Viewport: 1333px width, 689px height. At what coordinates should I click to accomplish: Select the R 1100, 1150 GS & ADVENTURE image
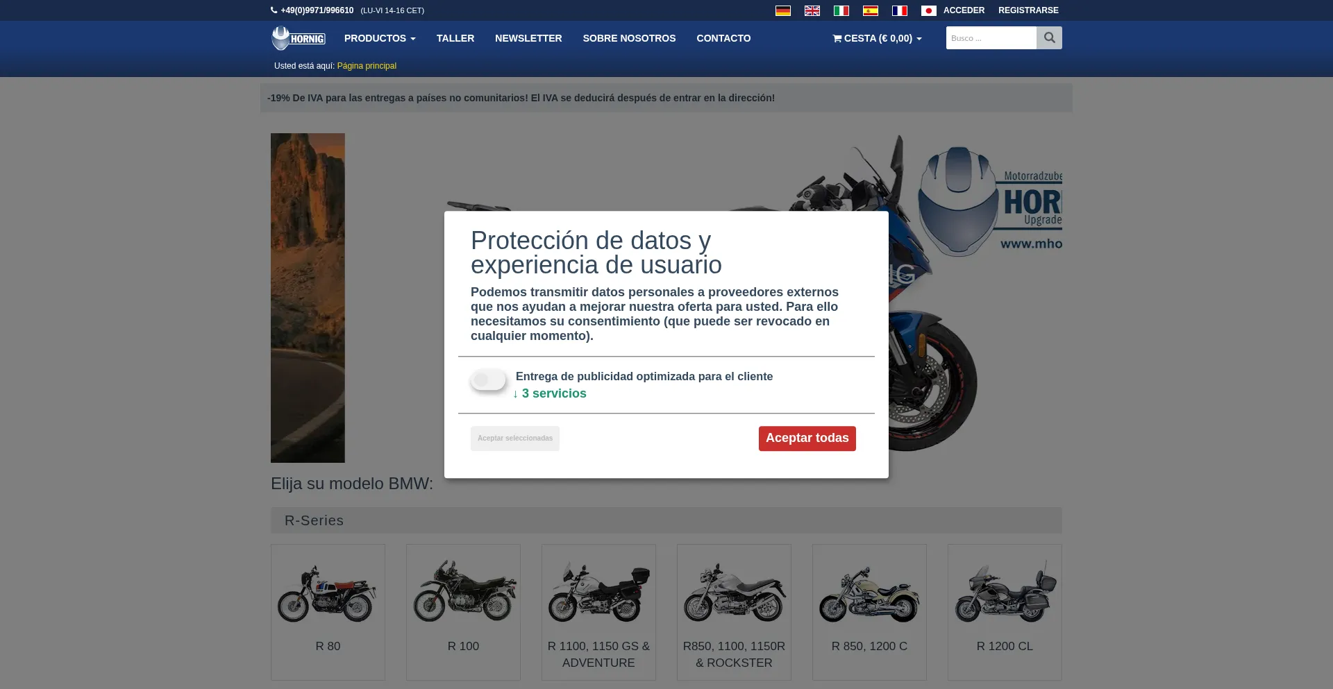(x=598, y=592)
